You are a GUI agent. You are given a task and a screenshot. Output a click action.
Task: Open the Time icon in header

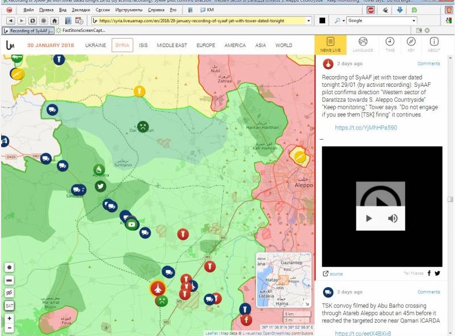coord(390,45)
